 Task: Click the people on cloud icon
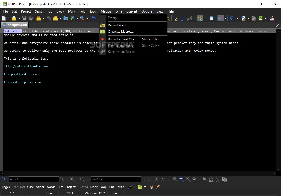tap(272, 18)
